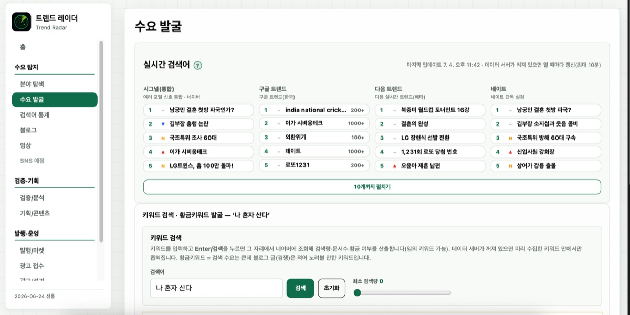This screenshot has height=315, width=630.
Task: Click the 구글 트렌드 column heading
Action: tap(272, 89)
